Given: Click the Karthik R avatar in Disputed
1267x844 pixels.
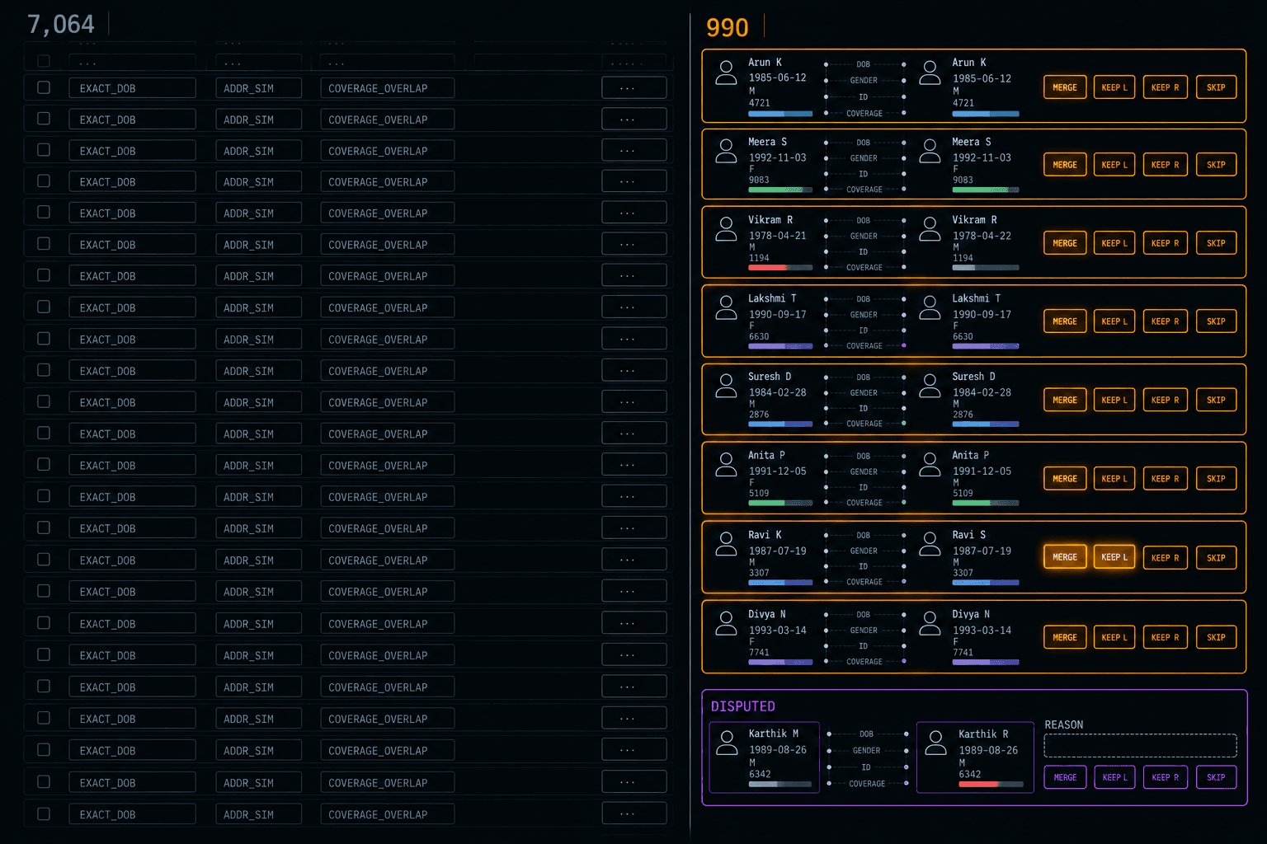Looking at the screenshot, I should click(935, 743).
